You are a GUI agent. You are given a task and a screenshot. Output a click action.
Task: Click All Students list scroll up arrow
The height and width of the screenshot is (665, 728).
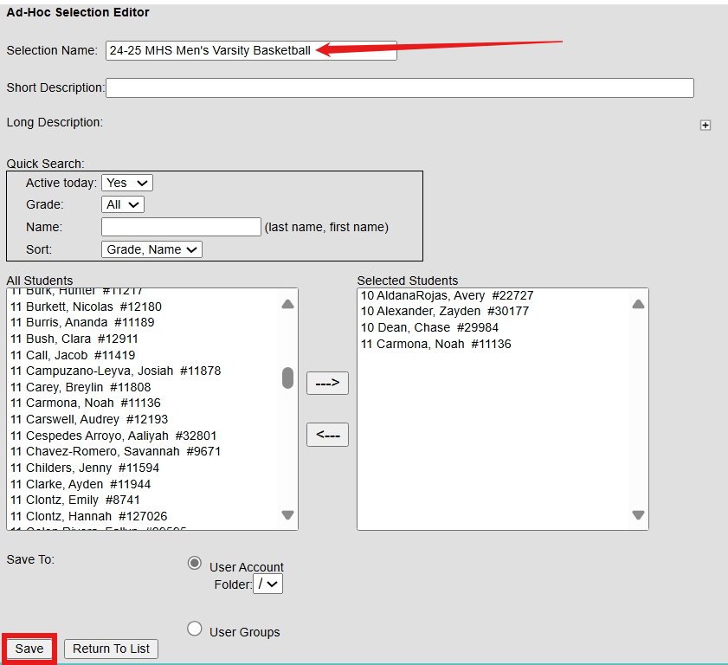click(288, 304)
